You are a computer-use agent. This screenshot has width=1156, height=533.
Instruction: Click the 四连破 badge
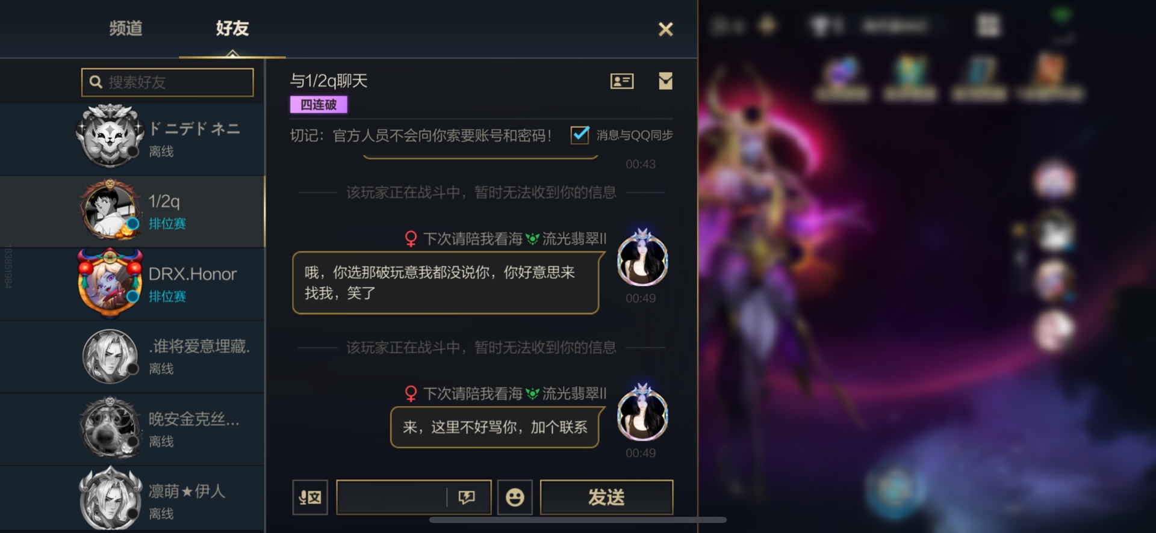tap(319, 105)
